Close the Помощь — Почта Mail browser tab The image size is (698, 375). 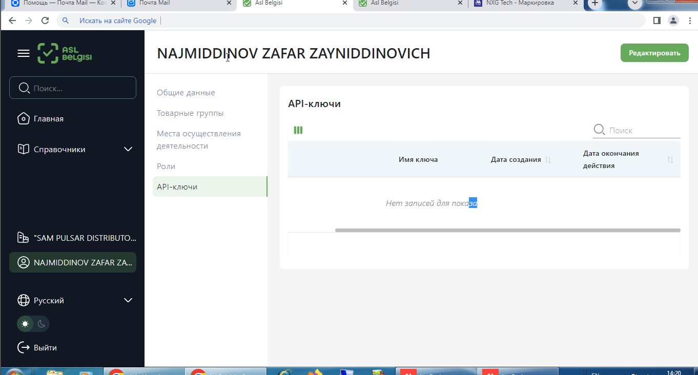[113, 3]
